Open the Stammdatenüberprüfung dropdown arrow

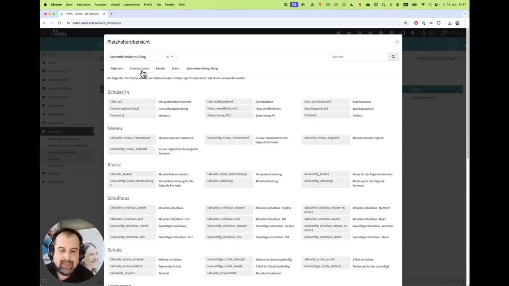172,57
